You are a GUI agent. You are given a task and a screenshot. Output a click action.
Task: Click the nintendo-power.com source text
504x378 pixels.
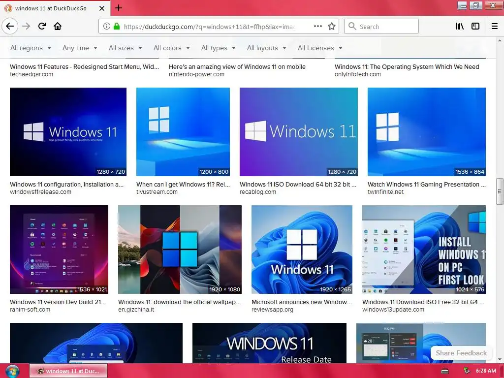coord(196,74)
